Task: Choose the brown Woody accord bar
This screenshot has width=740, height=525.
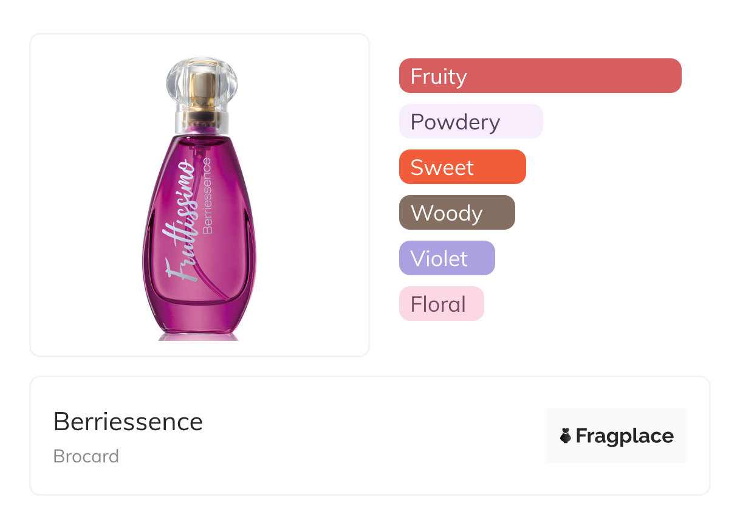Action: (456, 213)
